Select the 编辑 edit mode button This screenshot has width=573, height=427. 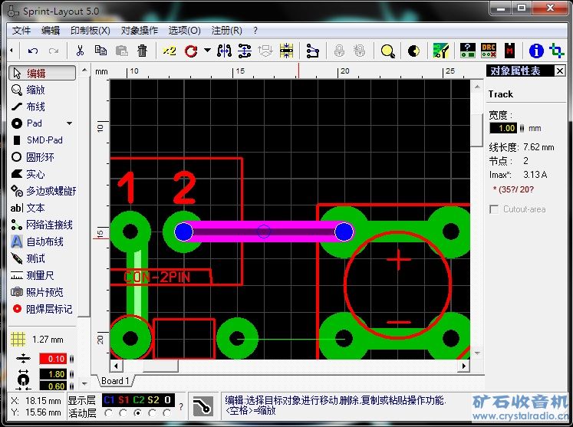43,73
